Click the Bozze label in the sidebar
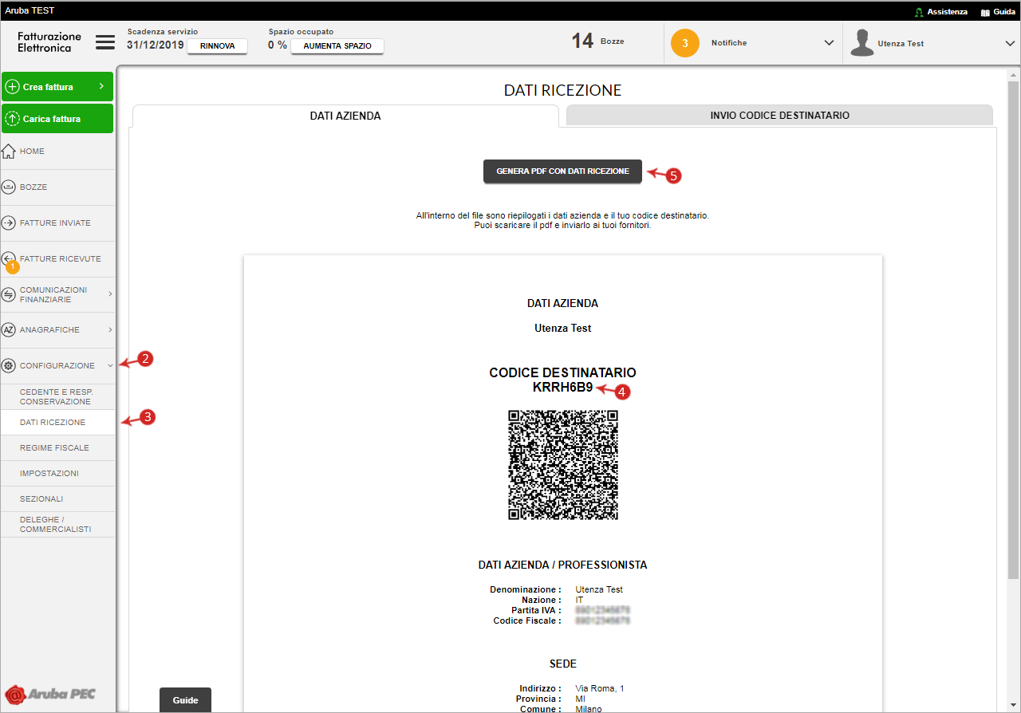The image size is (1021, 713). point(34,187)
